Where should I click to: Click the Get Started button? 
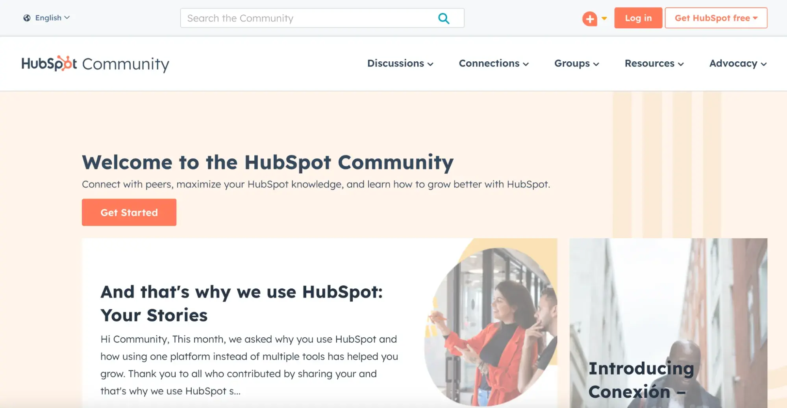tap(129, 212)
